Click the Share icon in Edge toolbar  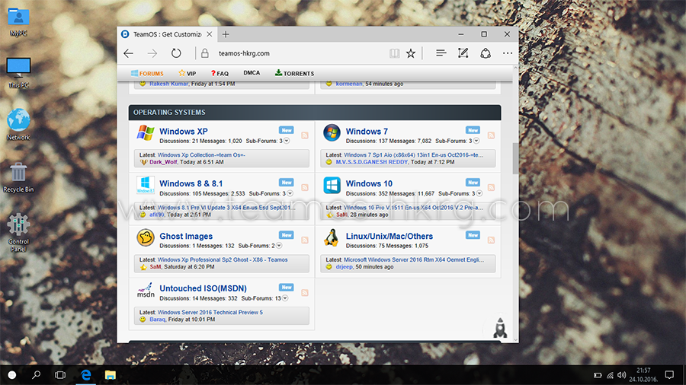[486, 53]
